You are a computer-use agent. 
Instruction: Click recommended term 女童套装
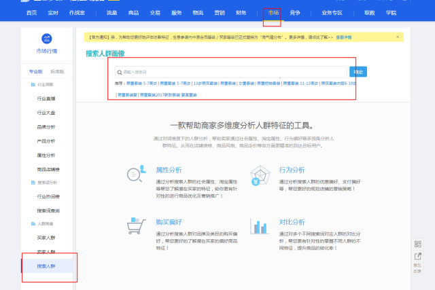[x=246, y=84]
